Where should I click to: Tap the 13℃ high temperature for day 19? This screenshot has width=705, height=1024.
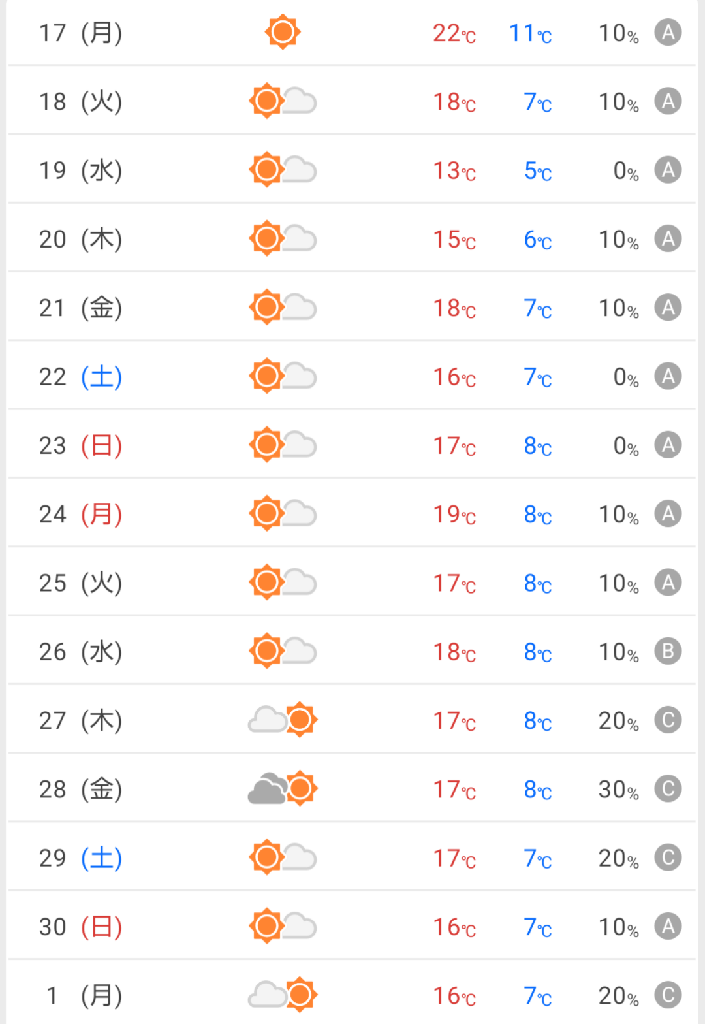pyautogui.click(x=454, y=171)
